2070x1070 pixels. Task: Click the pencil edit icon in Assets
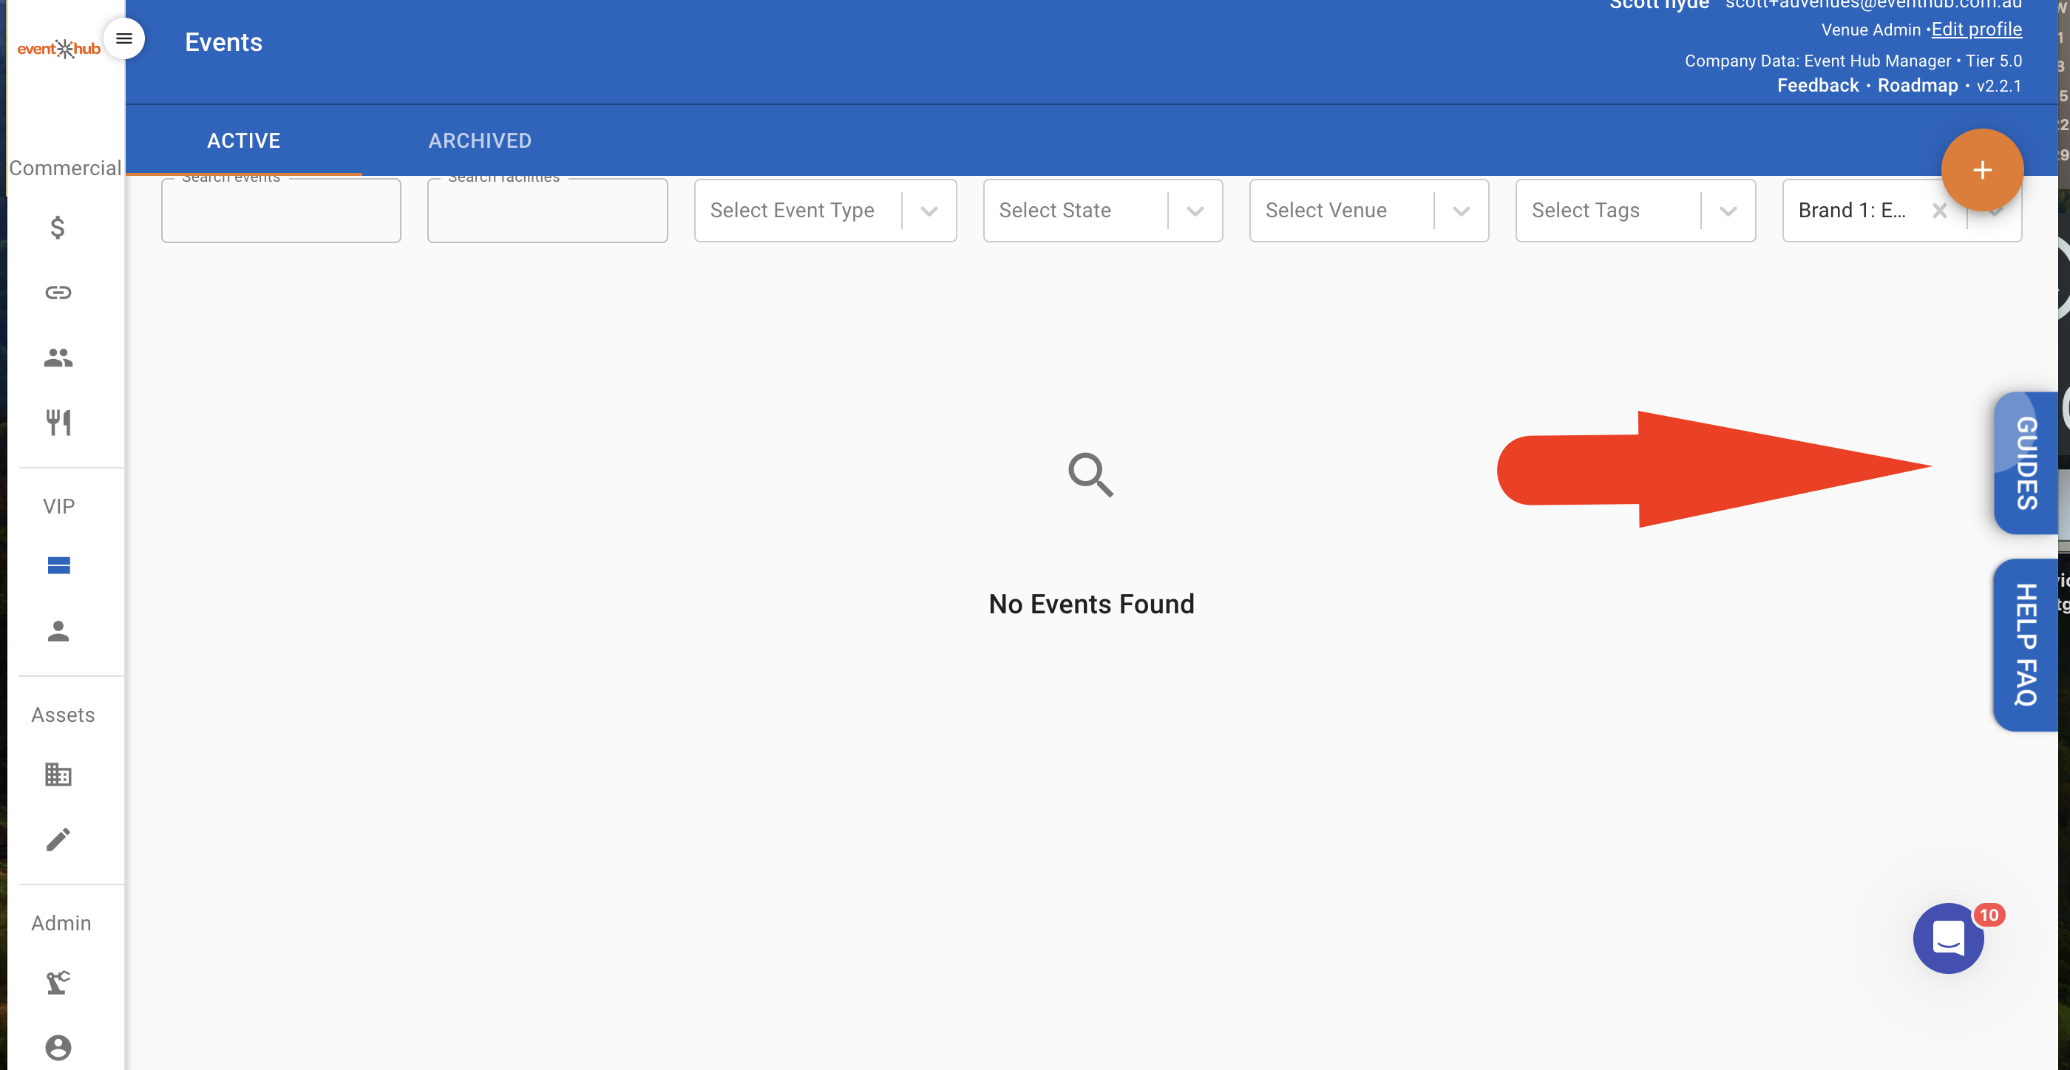[58, 839]
